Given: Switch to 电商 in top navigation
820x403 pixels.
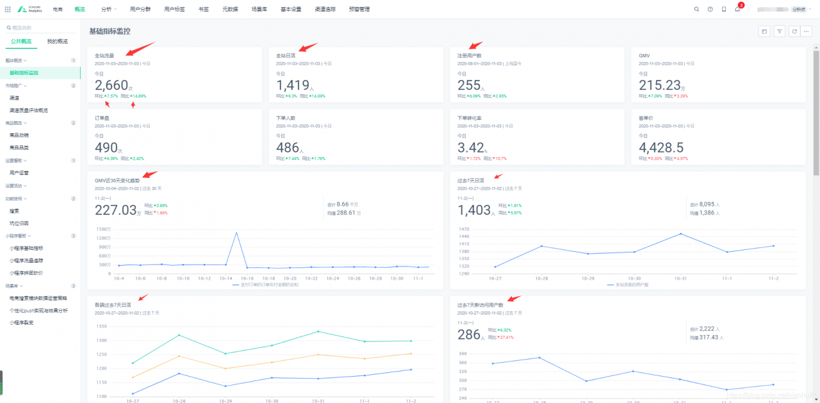Looking at the screenshot, I should pyautogui.click(x=58, y=9).
